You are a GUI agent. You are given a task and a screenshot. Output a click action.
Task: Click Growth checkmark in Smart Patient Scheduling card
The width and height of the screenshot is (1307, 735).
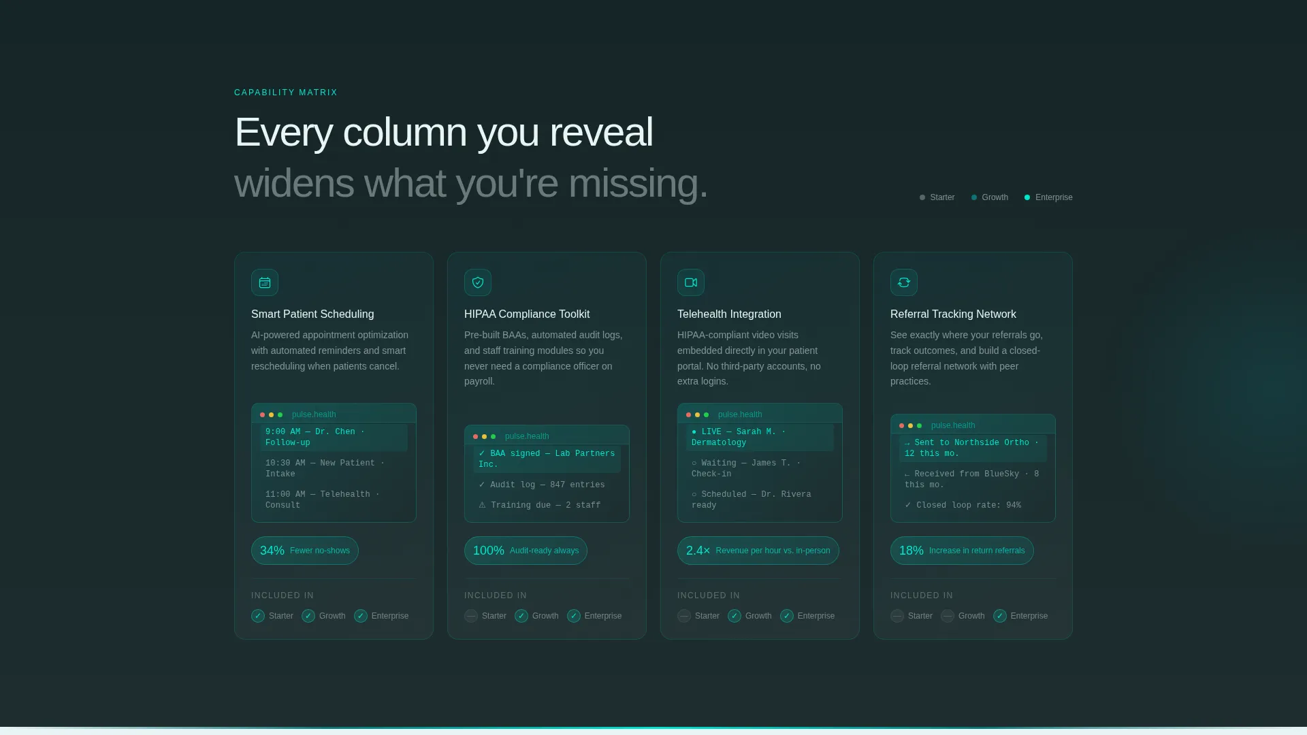308,616
